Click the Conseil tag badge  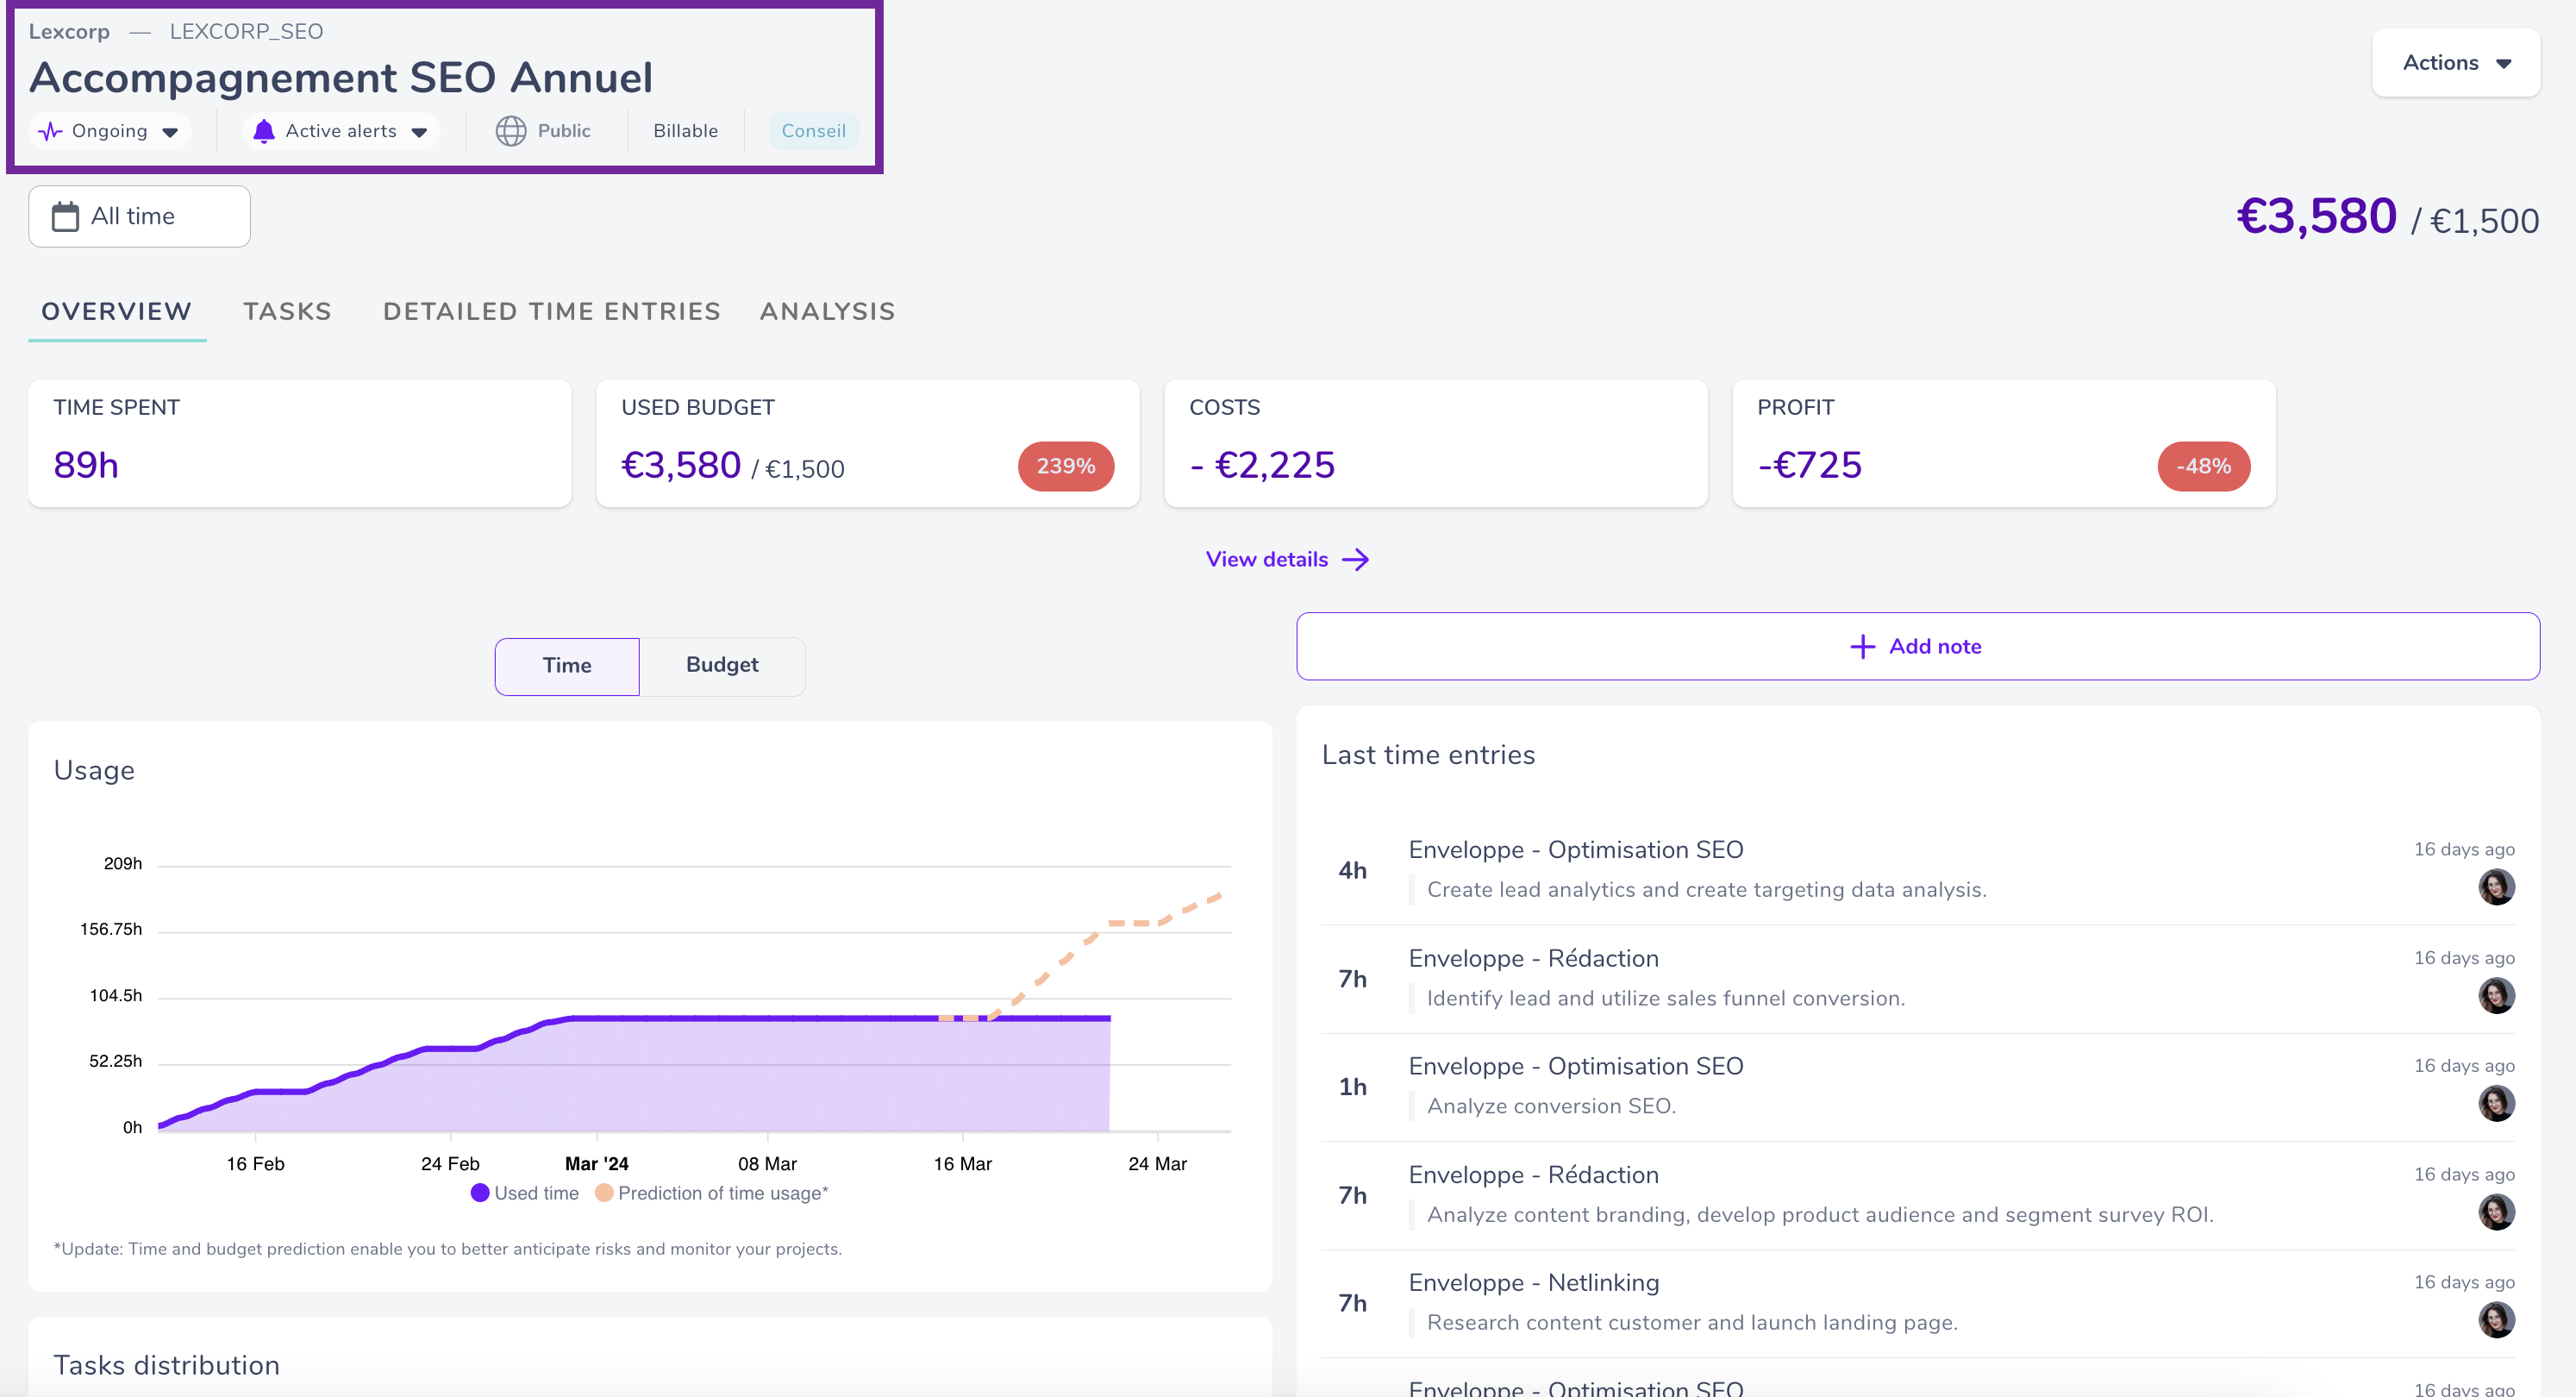(813, 131)
